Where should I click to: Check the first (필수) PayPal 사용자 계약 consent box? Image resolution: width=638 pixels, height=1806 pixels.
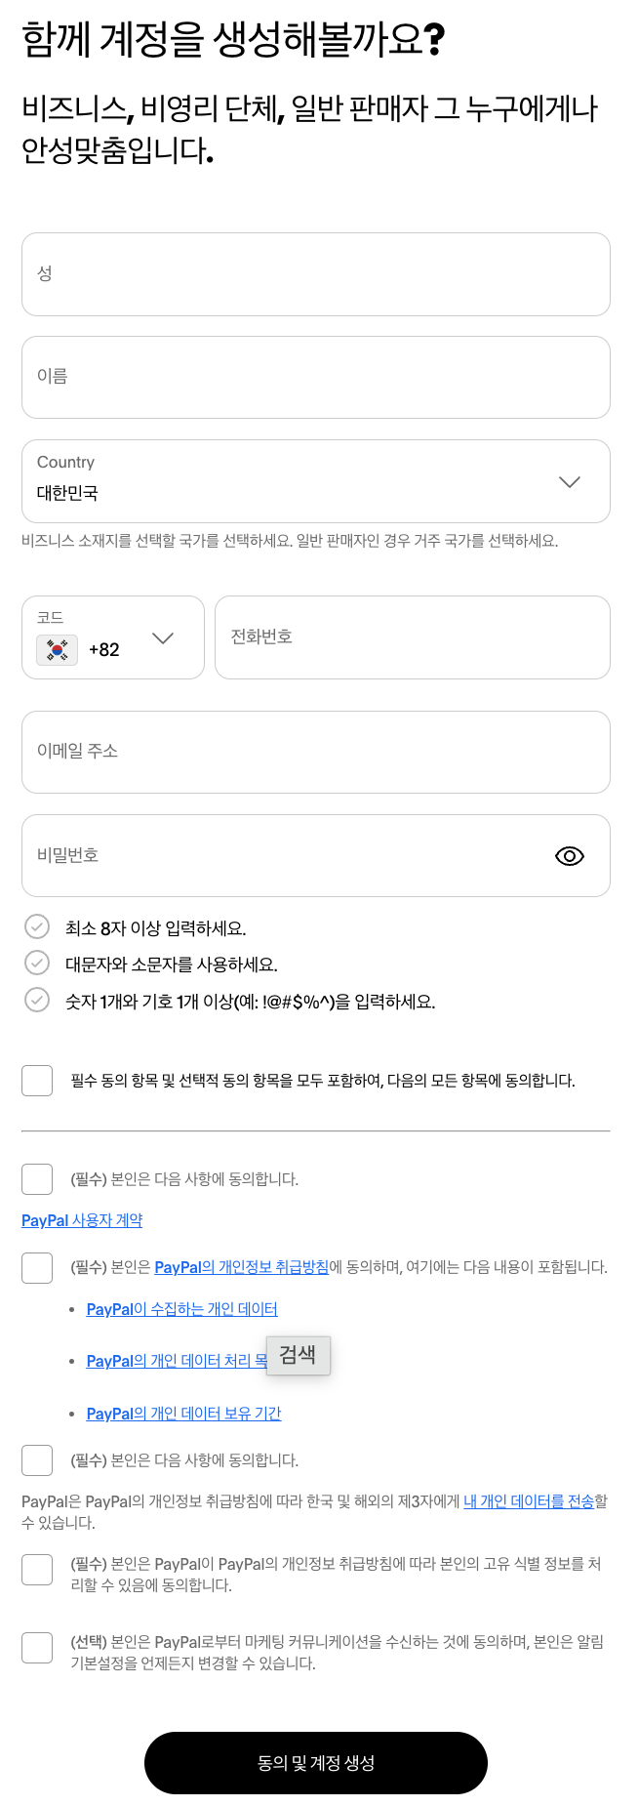[37, 1178]
